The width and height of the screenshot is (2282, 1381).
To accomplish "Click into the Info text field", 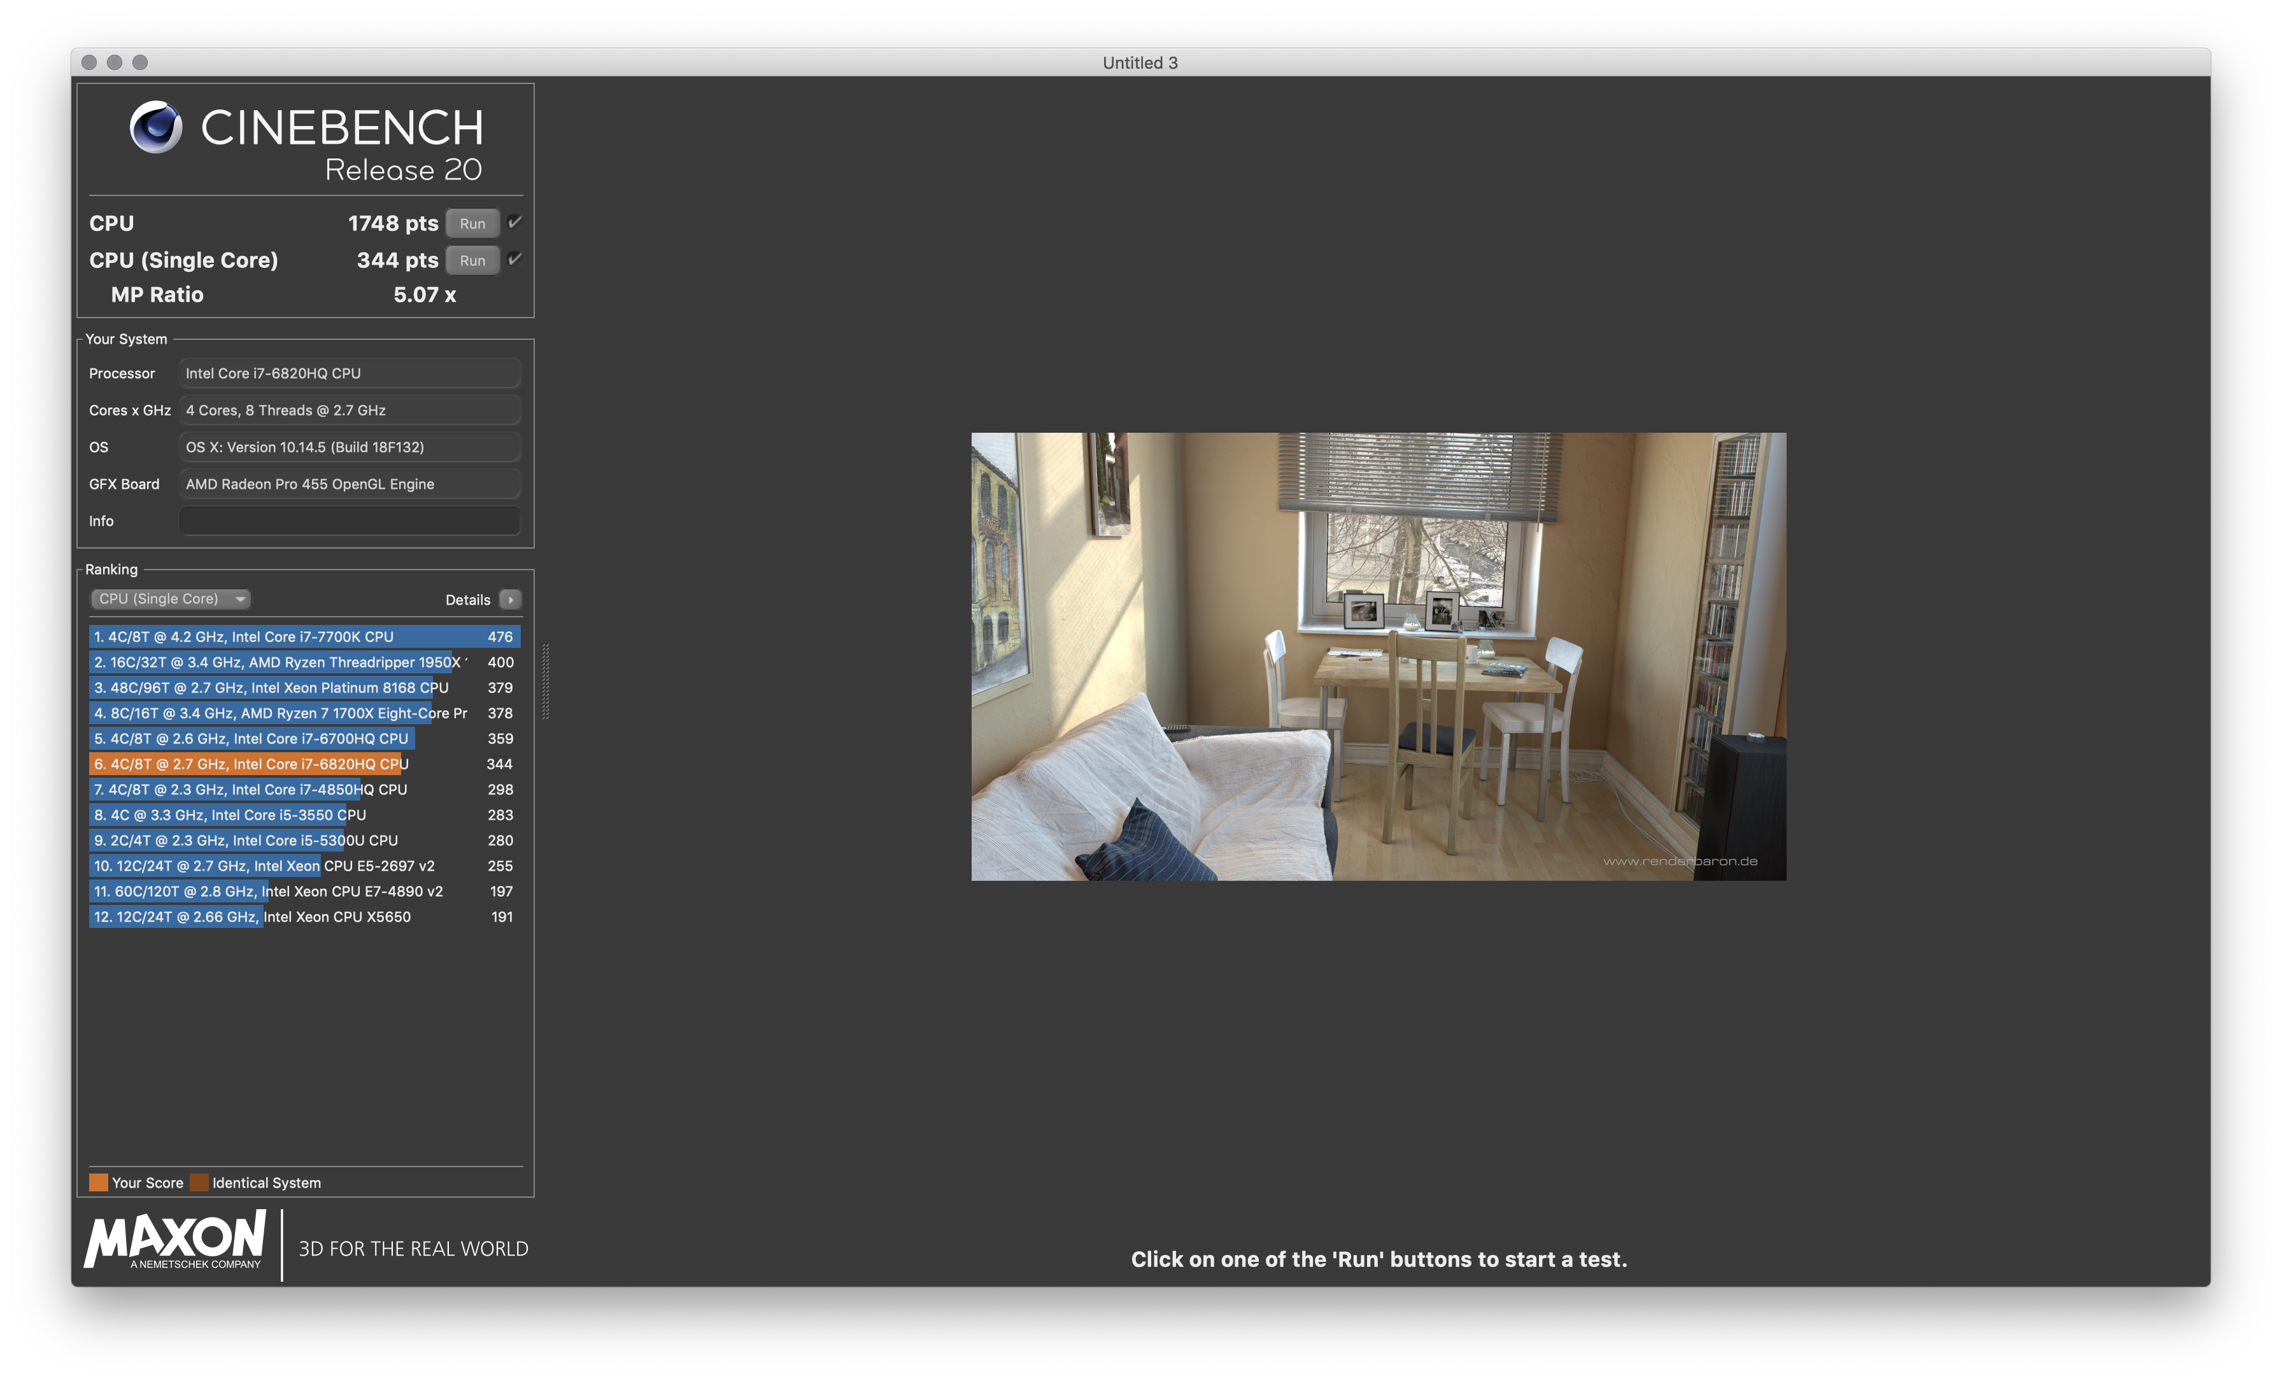I will (349, 521).
